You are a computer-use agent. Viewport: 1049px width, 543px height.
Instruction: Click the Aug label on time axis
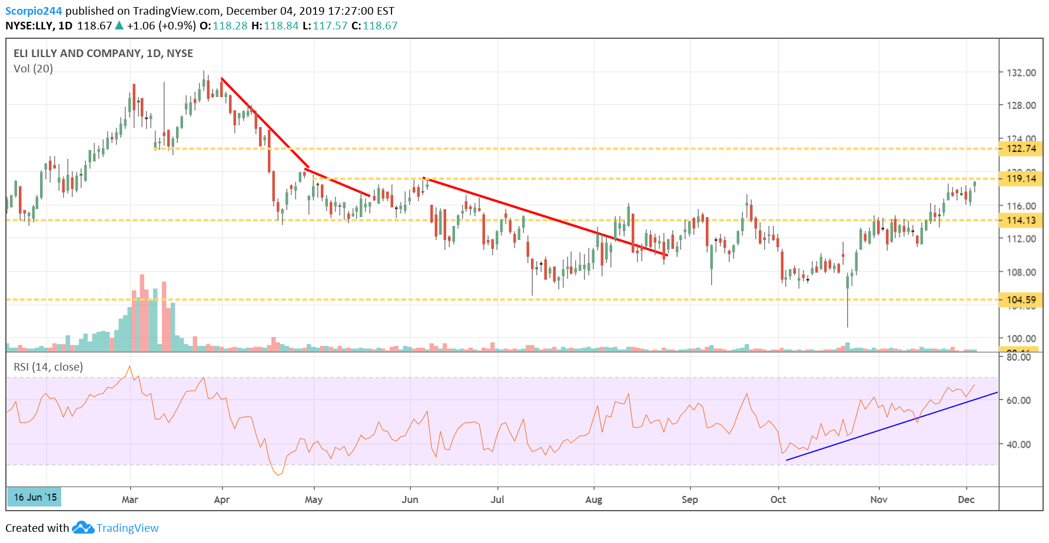click(x=594, y=499)
